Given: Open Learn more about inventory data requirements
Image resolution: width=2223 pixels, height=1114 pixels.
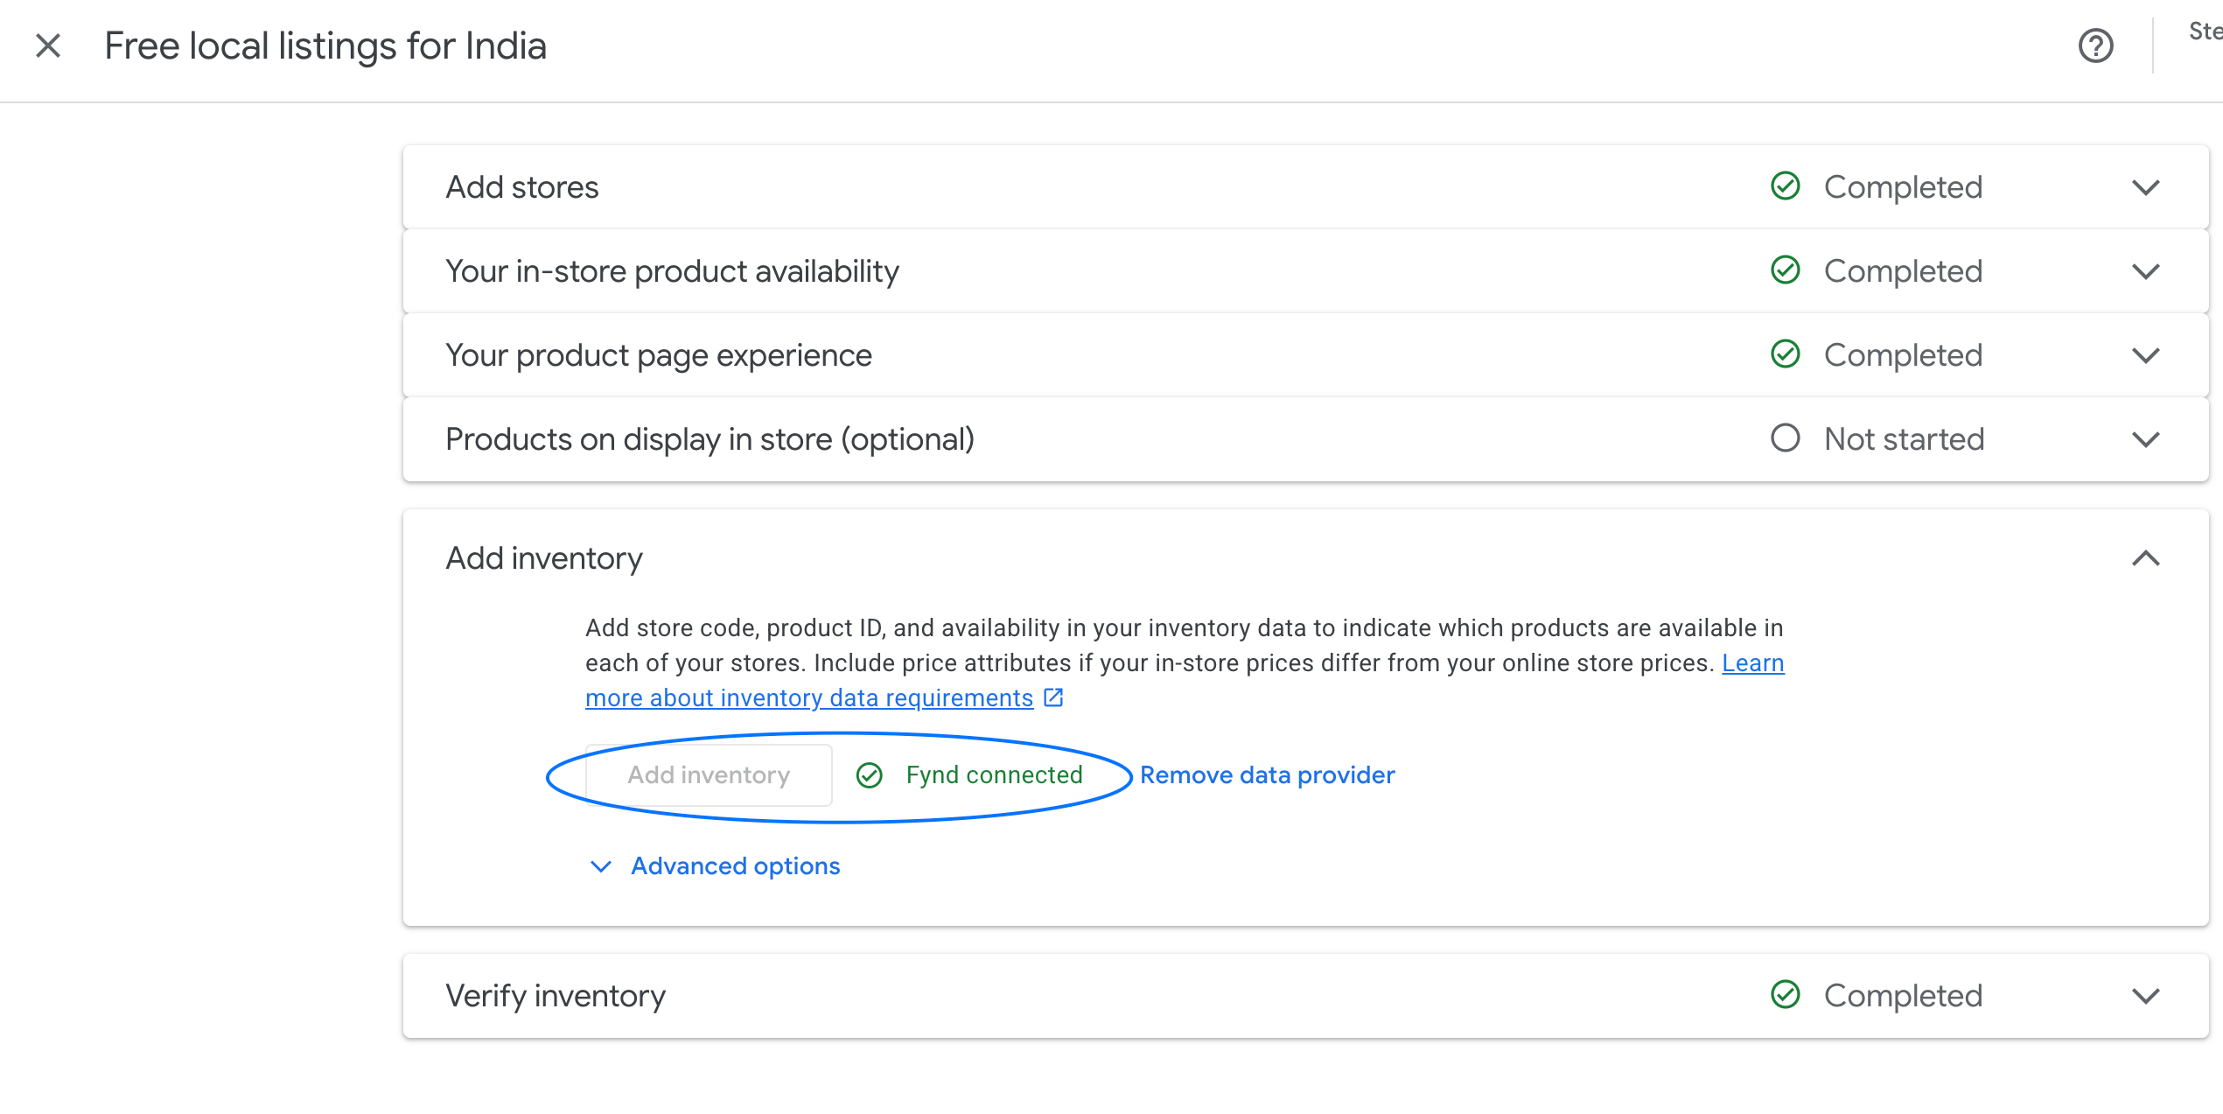Looking at the screenshot, I should [808, 698].
